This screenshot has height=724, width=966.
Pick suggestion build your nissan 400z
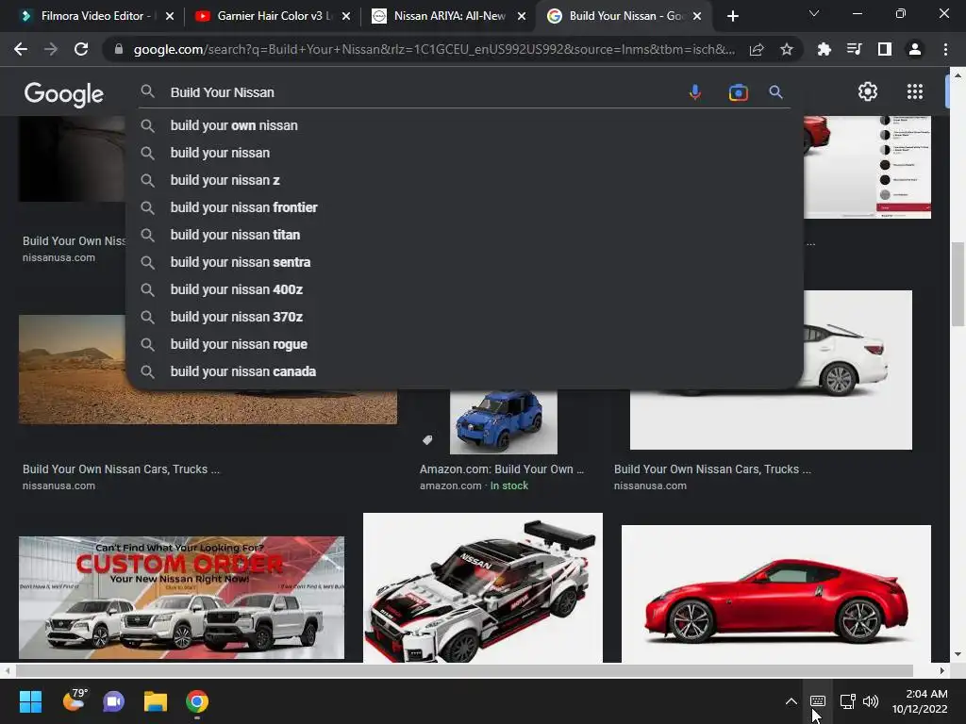coord(464,289)
